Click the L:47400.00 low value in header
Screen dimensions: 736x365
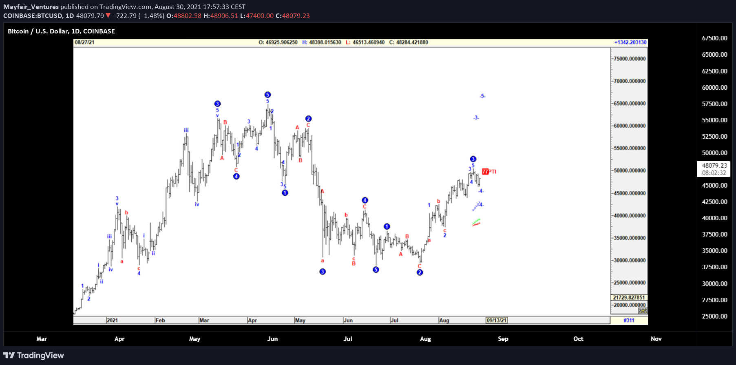click(x=257, y=15)
